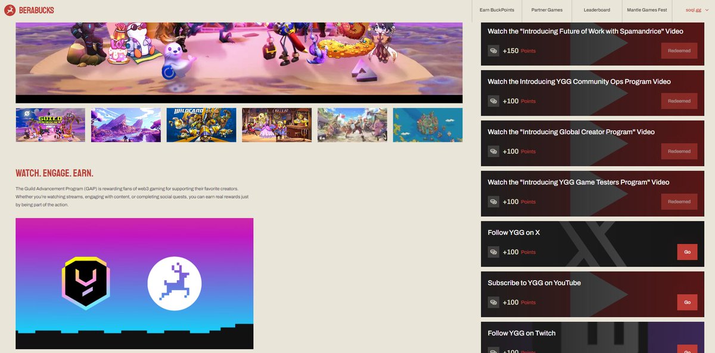
Task: Select the Wildcard game thumbnail
Action: [x=201, y=125]
